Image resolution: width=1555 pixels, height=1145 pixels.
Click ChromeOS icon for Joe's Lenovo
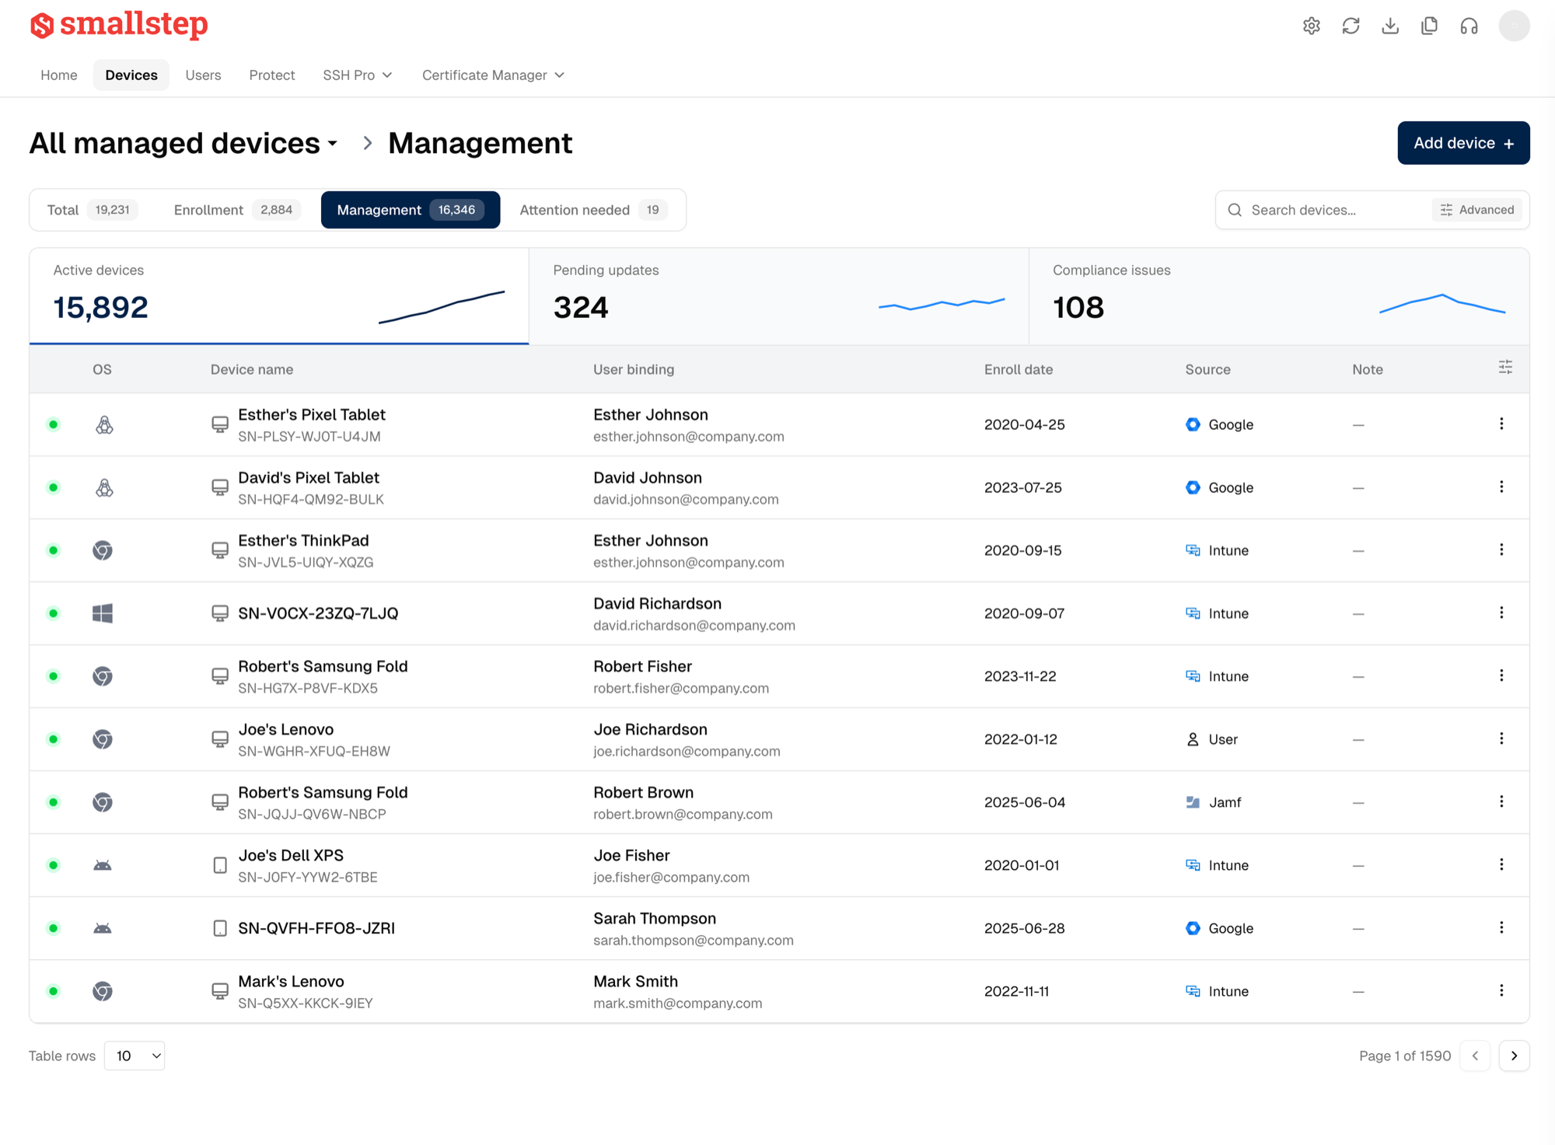coord(103,739)
